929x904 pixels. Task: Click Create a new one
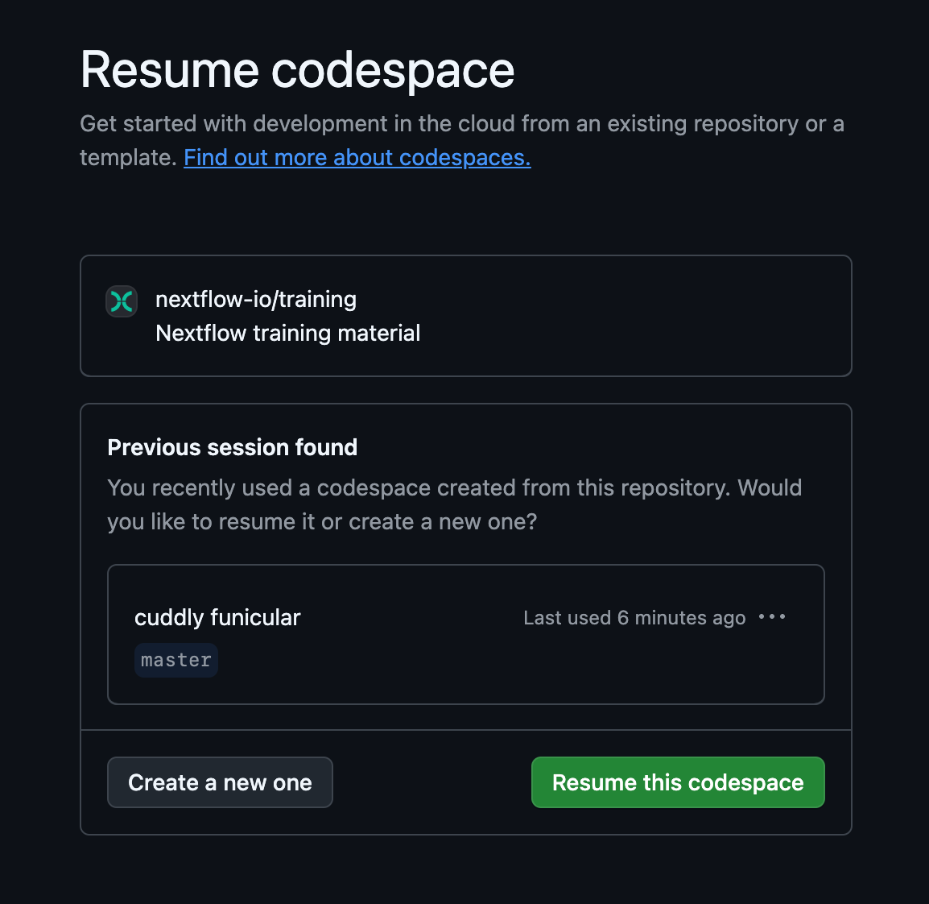220,782
